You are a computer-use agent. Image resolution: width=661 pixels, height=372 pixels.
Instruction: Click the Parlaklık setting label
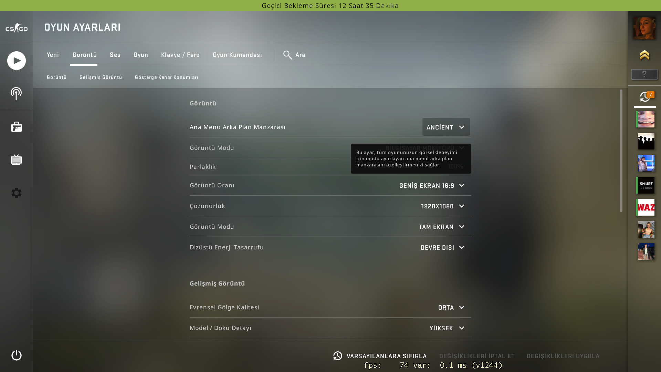[202, 167]
